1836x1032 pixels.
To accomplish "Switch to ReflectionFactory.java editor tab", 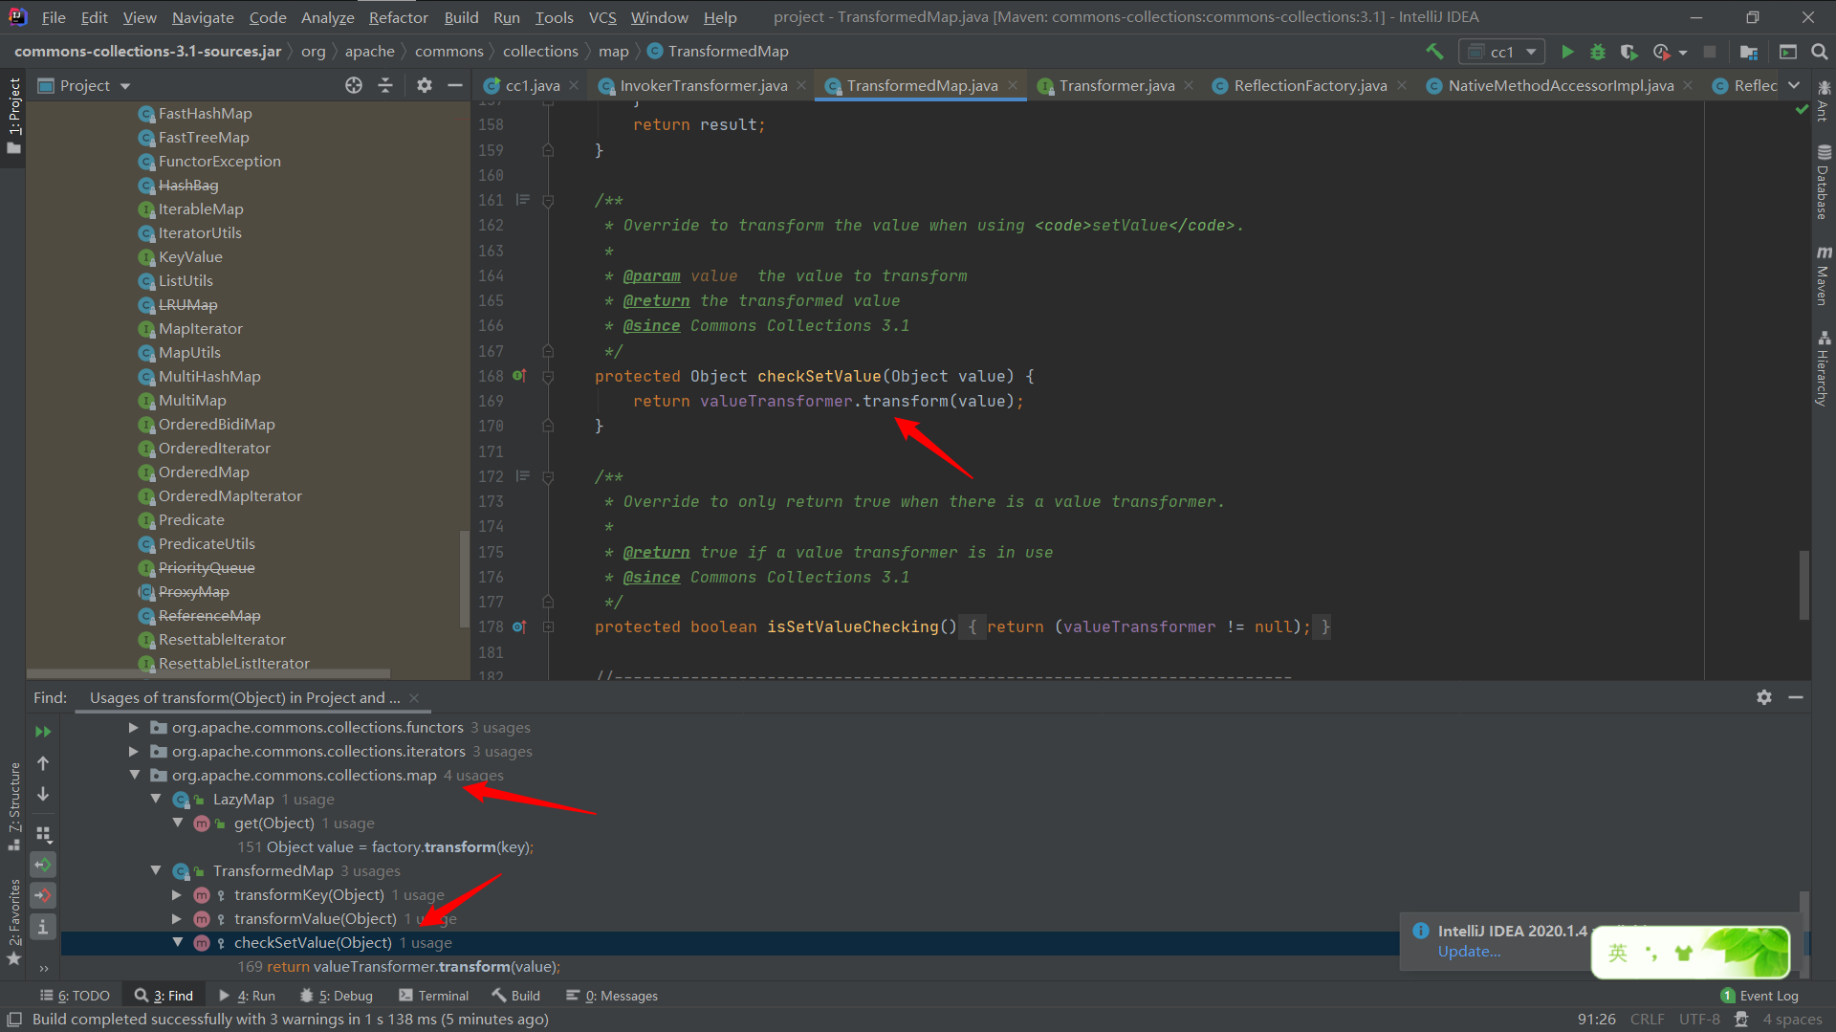I will pyautogui.click(x=1310, y=85).
